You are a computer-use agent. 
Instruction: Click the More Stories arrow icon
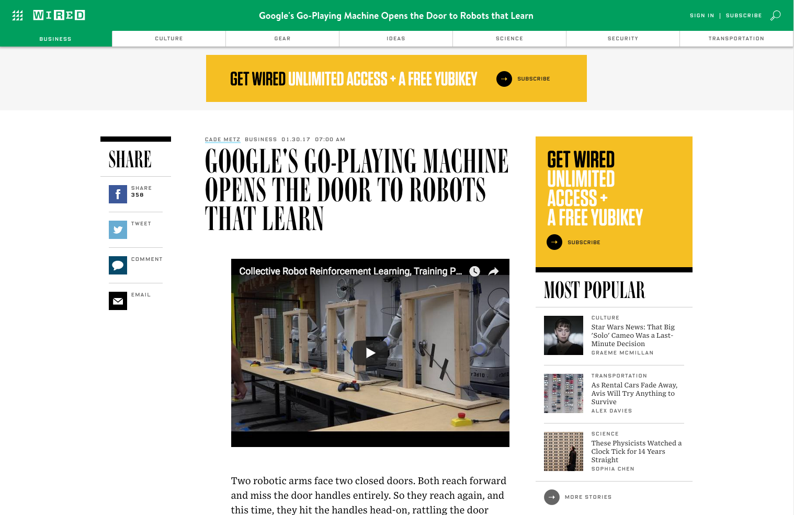point(552,497)
